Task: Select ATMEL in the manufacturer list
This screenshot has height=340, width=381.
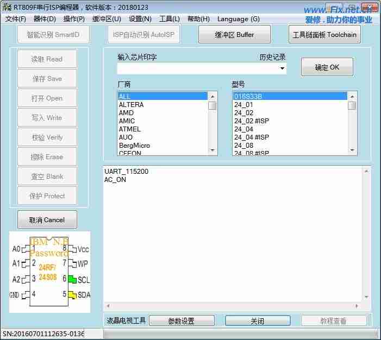Action: click(x=130, y=129)
